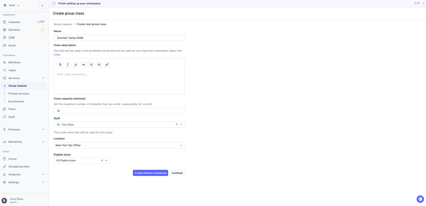Open the Location dropdown
The width and height of the screenshot is (426, 206).
click(x=119, y=145)
